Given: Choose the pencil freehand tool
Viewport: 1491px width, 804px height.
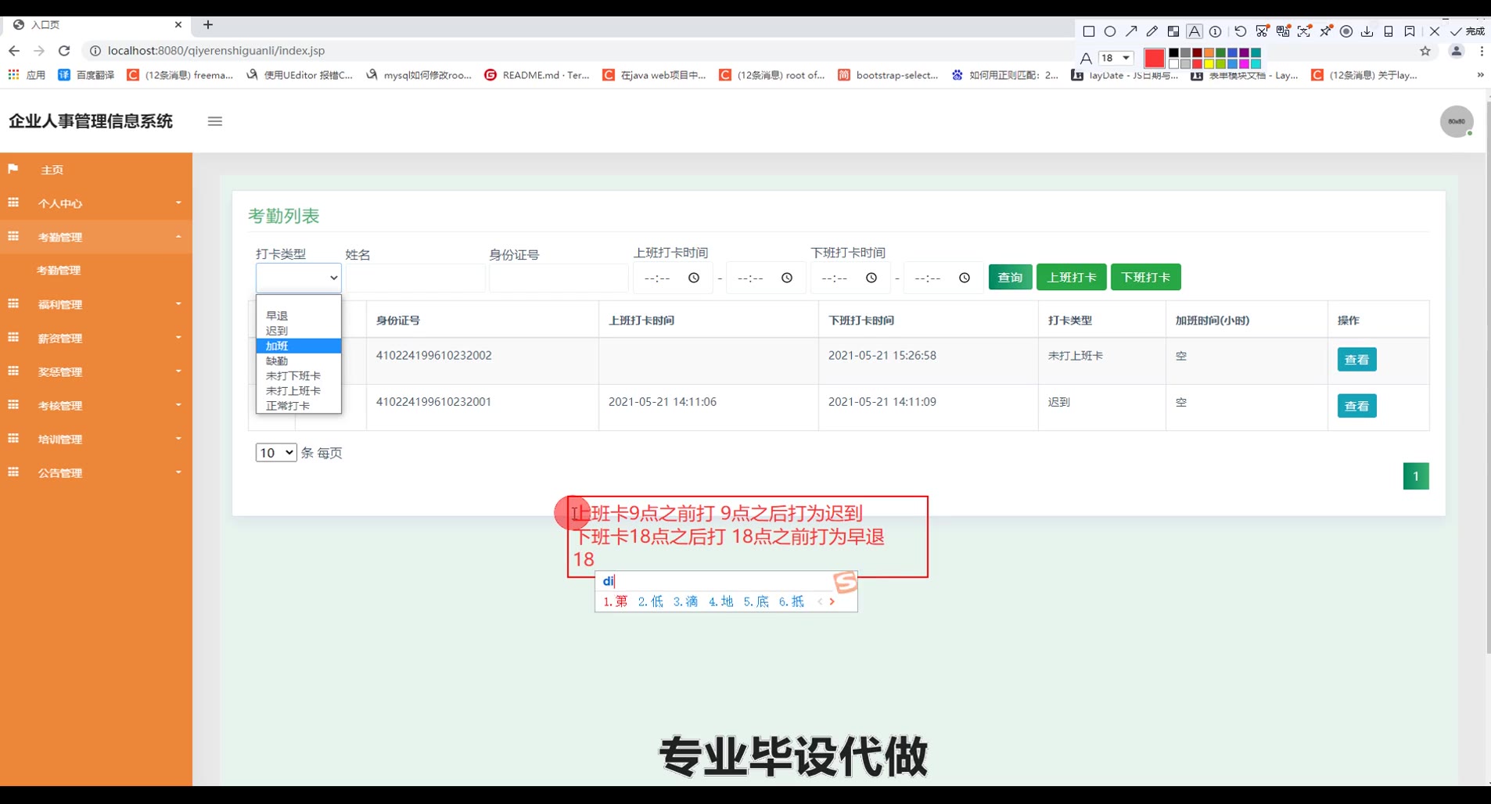Looking at the screenshot, I should tap(1152, 31).
